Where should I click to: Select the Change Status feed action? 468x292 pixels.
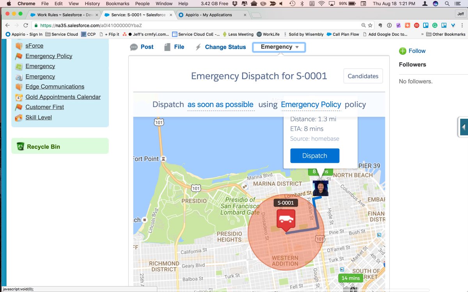[220, 47]
